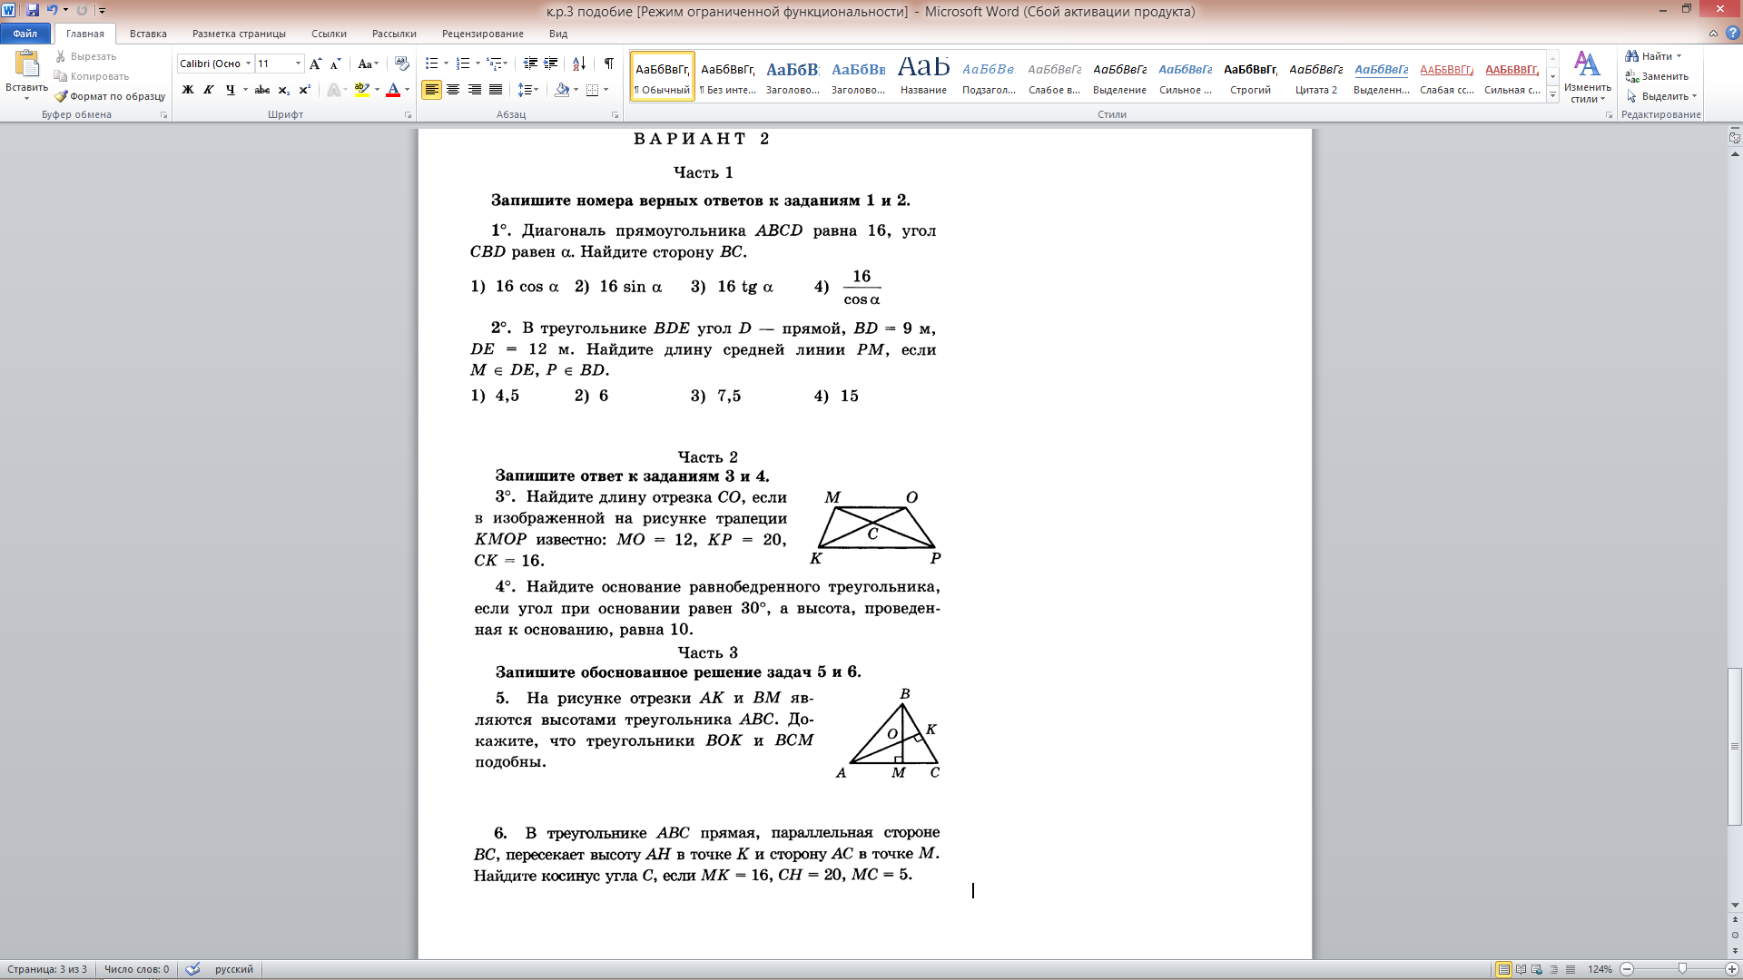Image resolution: width=1743 pixels, height=980 pixels.
Task: Click the Paste (Вставить) icon
Action: click(26, 64)
